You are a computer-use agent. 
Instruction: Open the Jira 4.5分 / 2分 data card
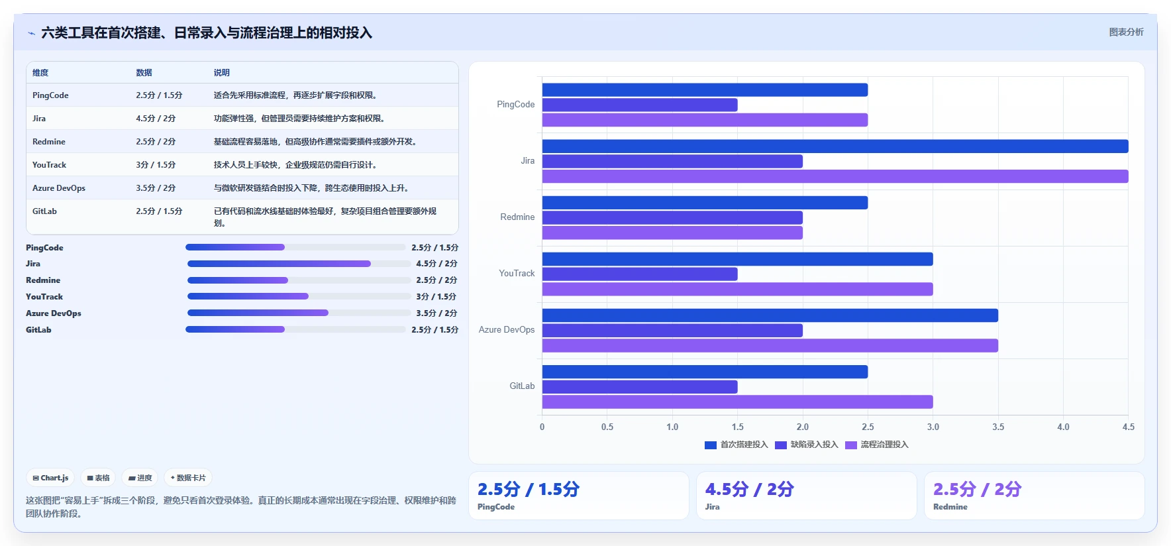(x=807, y=496)
